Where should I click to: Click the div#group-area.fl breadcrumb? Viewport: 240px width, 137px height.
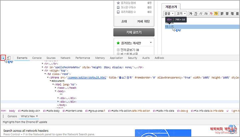[95, 111]
